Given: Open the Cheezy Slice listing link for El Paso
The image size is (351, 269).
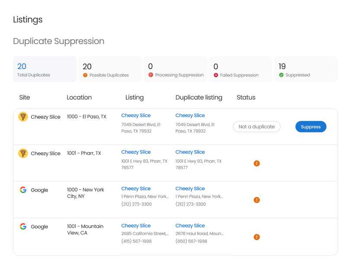Looking at the screenshot, I should click(137, 115).
